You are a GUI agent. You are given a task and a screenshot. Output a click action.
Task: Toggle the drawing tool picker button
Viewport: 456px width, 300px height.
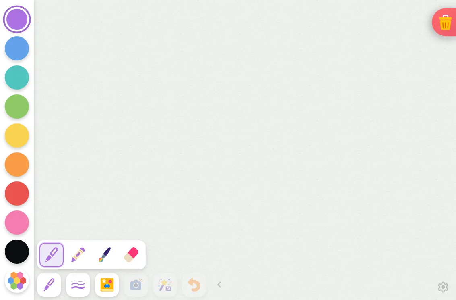click(x=49, y=285)
